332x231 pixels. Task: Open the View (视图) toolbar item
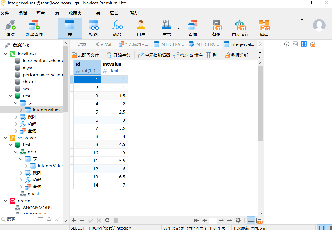pyautogui.click(x=93, y=28)
